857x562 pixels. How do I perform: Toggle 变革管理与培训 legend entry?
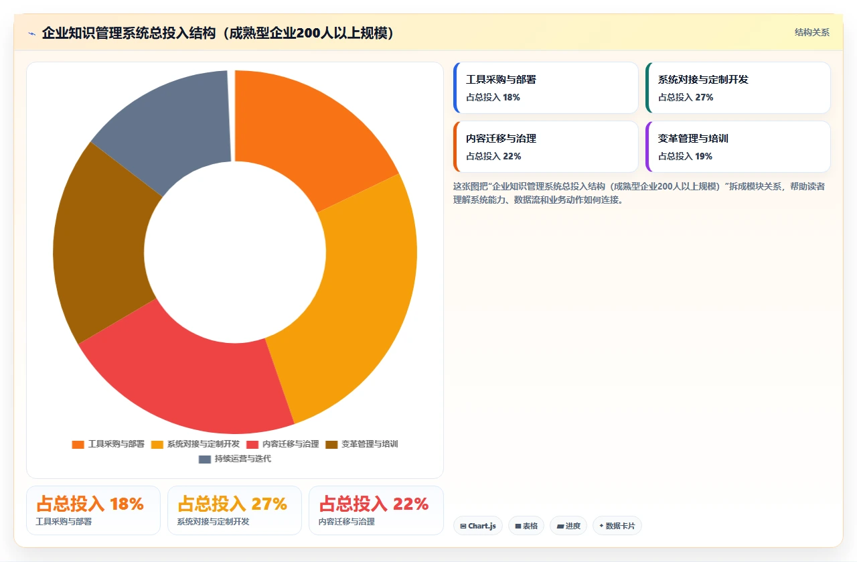point(362,444)
